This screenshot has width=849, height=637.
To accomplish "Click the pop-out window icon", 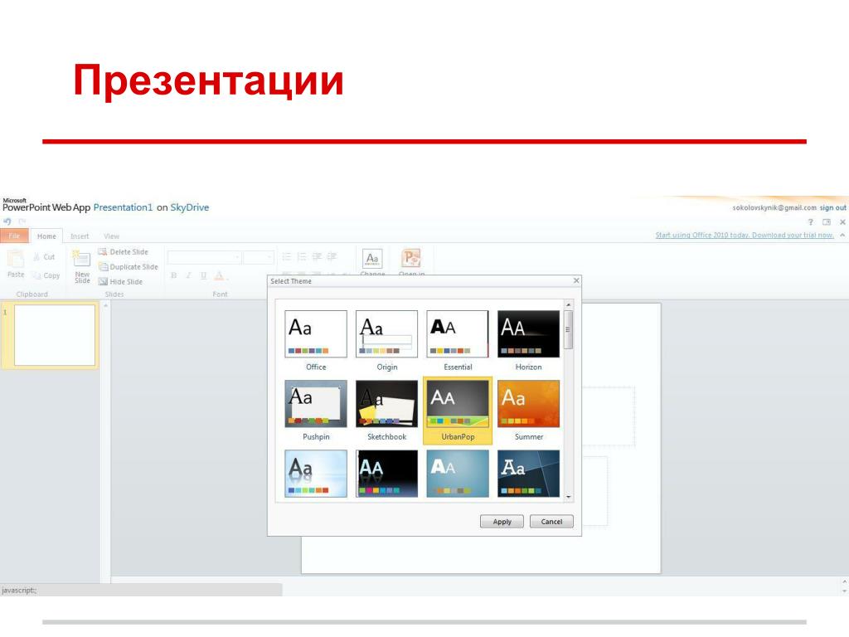I will 827,222.
